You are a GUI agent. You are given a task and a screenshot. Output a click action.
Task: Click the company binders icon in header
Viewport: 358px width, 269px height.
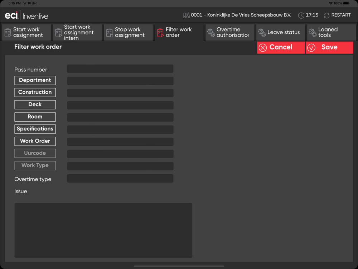187,15
